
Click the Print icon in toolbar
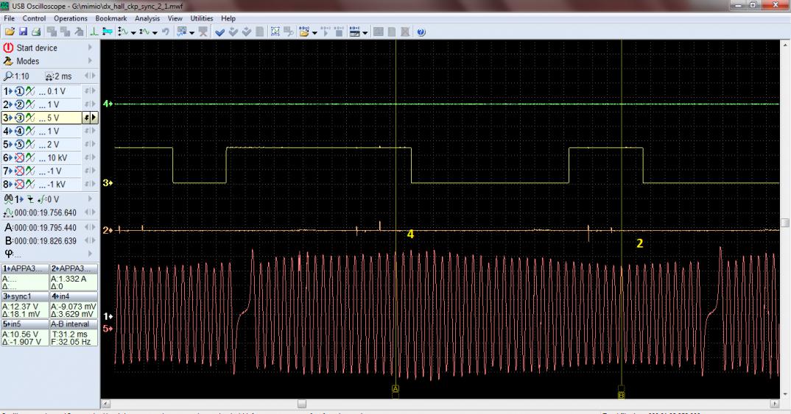[x=35, y=32]
